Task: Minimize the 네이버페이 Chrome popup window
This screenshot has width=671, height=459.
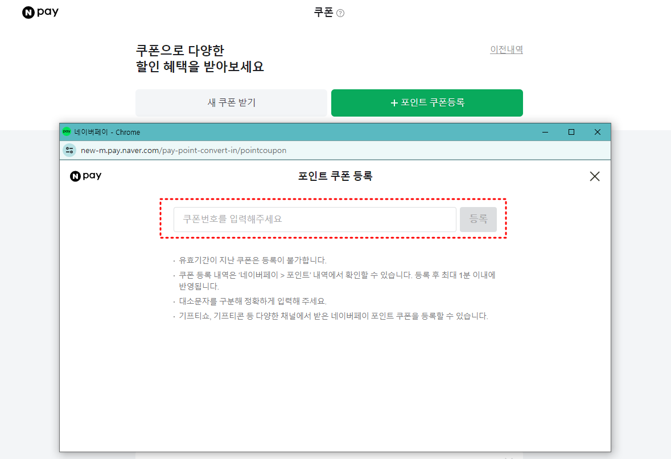Action: [x=545, y=132]
